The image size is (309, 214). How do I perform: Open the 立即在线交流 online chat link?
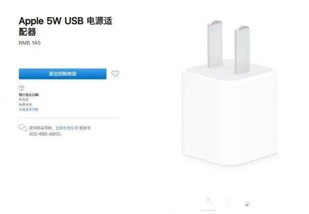pyautogui.click(x=67, y=128)
